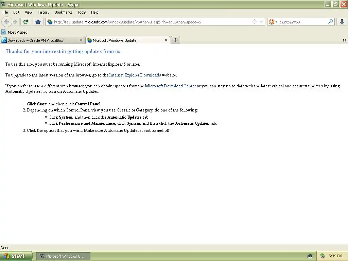Select Microsoft Windows Update taskbar button
Image resolution: width=348 pixels, height=261 pixels.
[63, 256]
